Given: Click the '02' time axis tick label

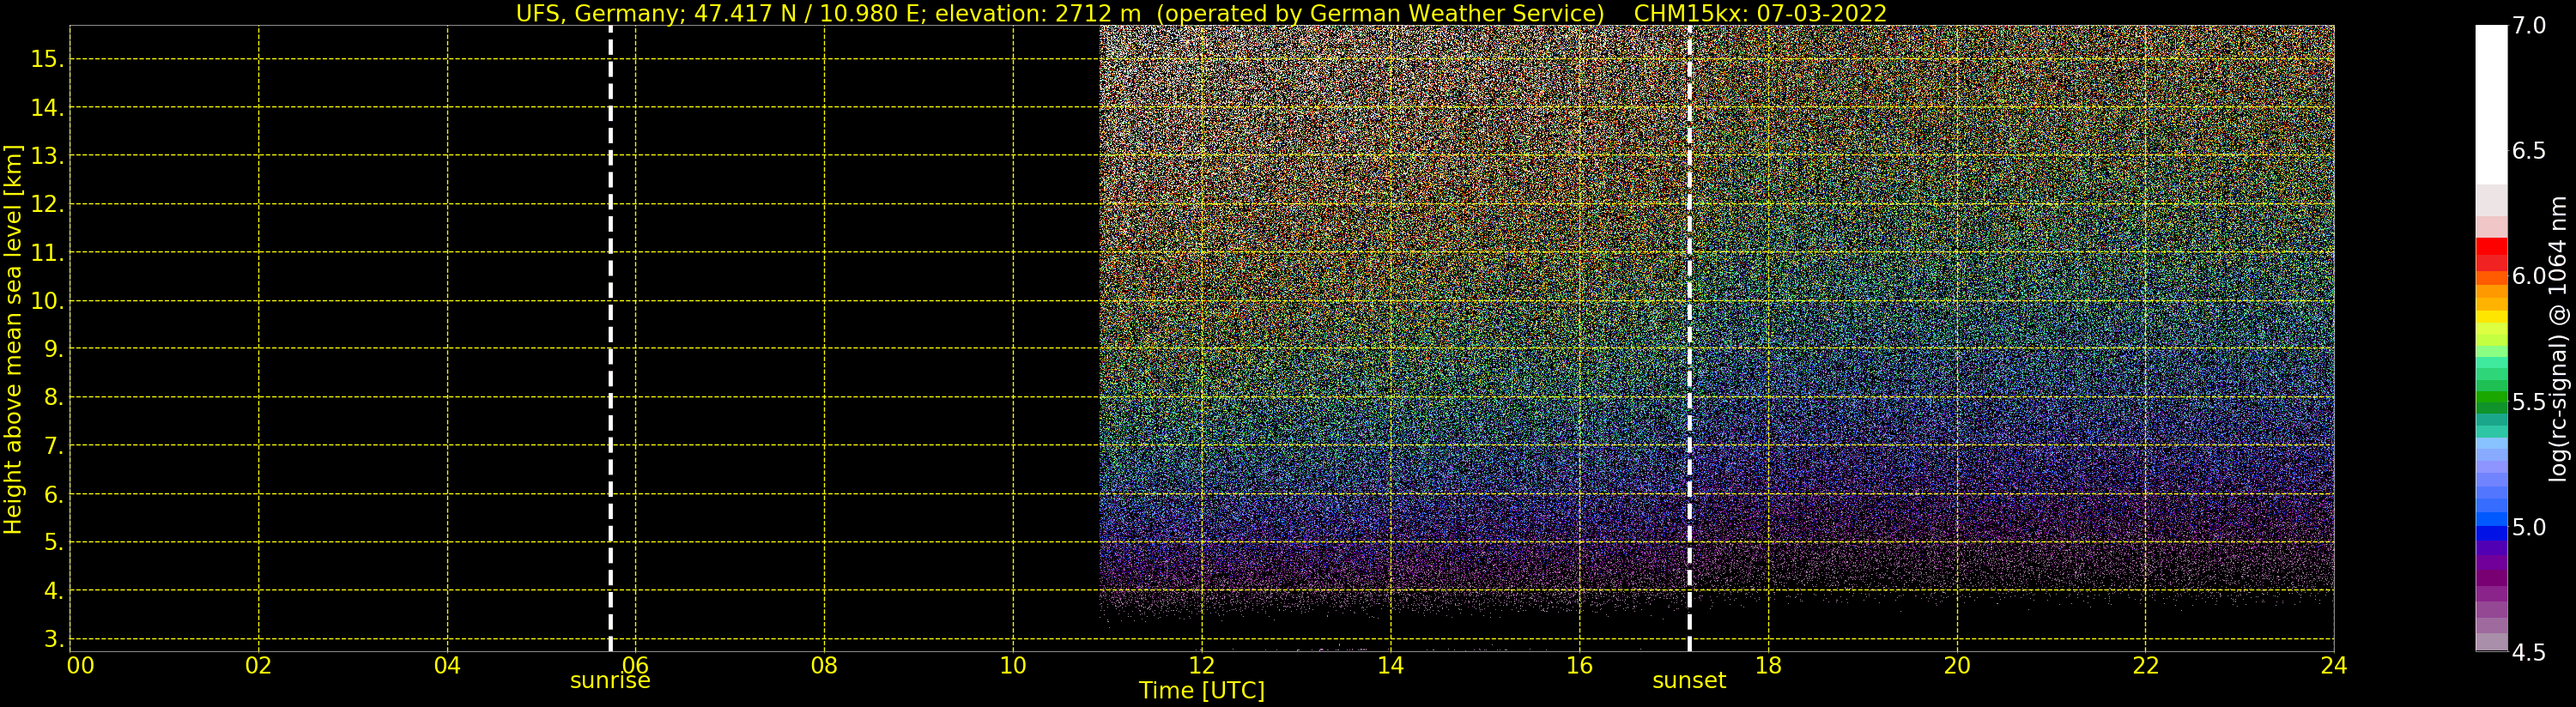Looking at the screenshot, I should point(259,665).
